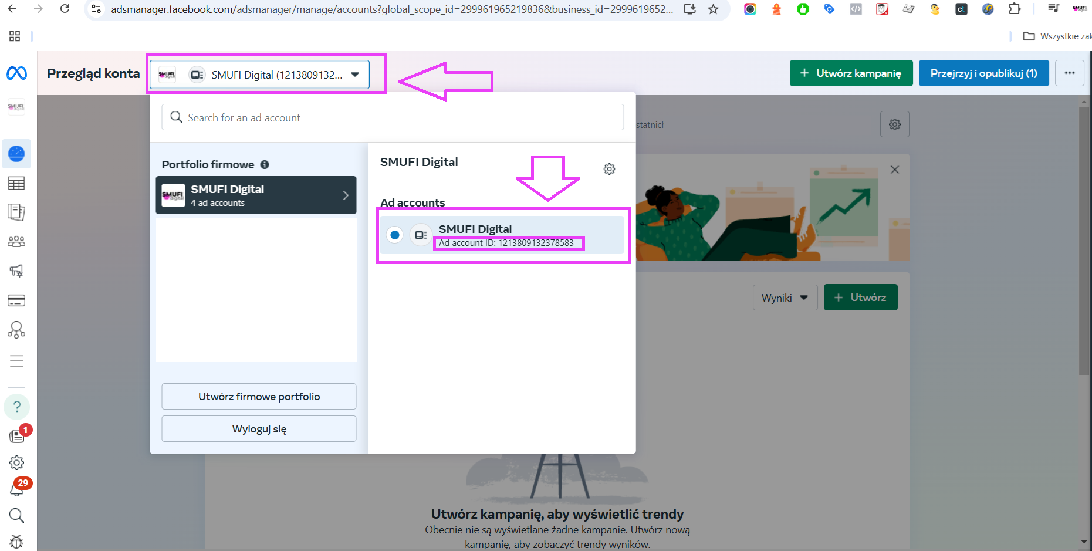Go back with browser back arrow
The width and height of the screenshot is (1092, 551).
[x=12, y=9]
